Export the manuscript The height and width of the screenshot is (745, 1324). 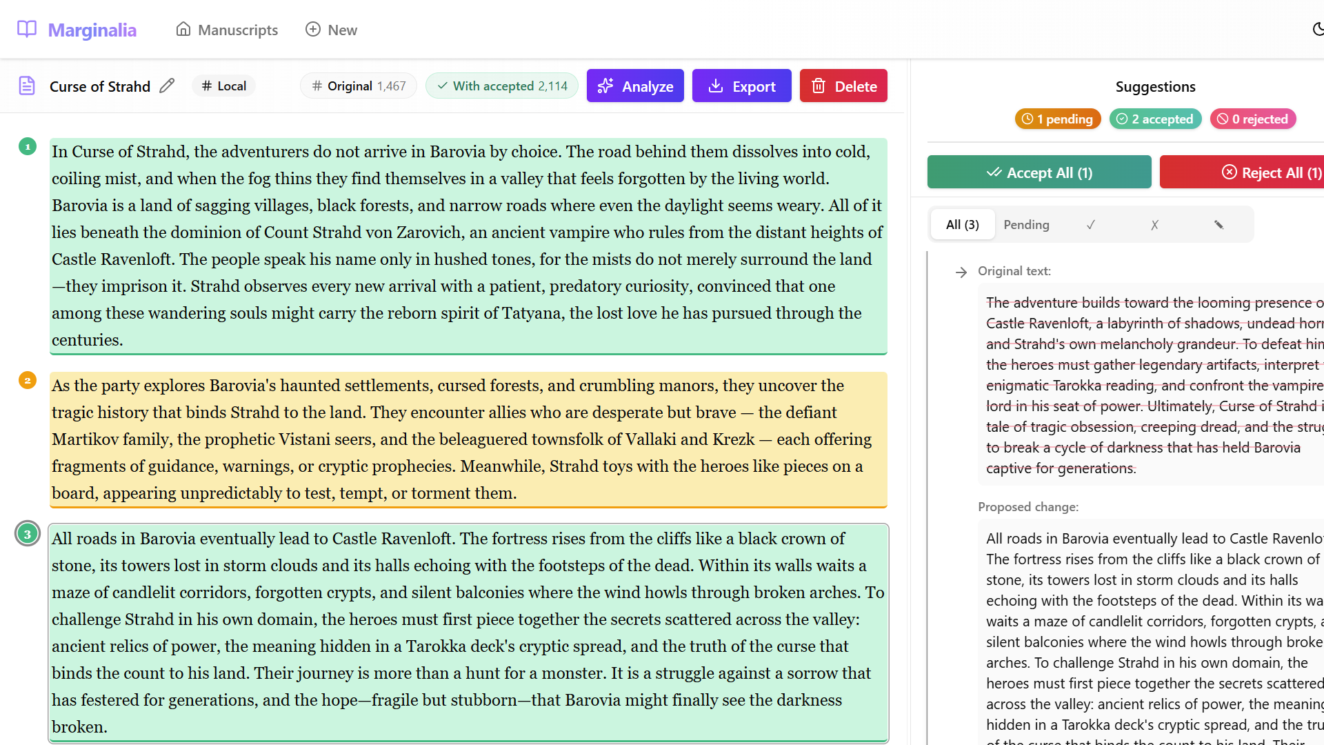[x=742, y=86]
